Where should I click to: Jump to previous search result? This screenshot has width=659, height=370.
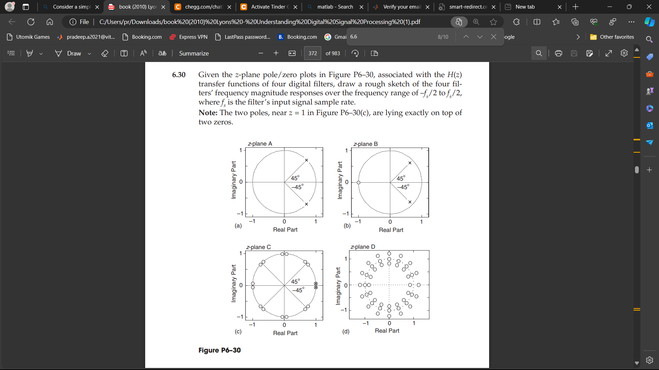466,37
